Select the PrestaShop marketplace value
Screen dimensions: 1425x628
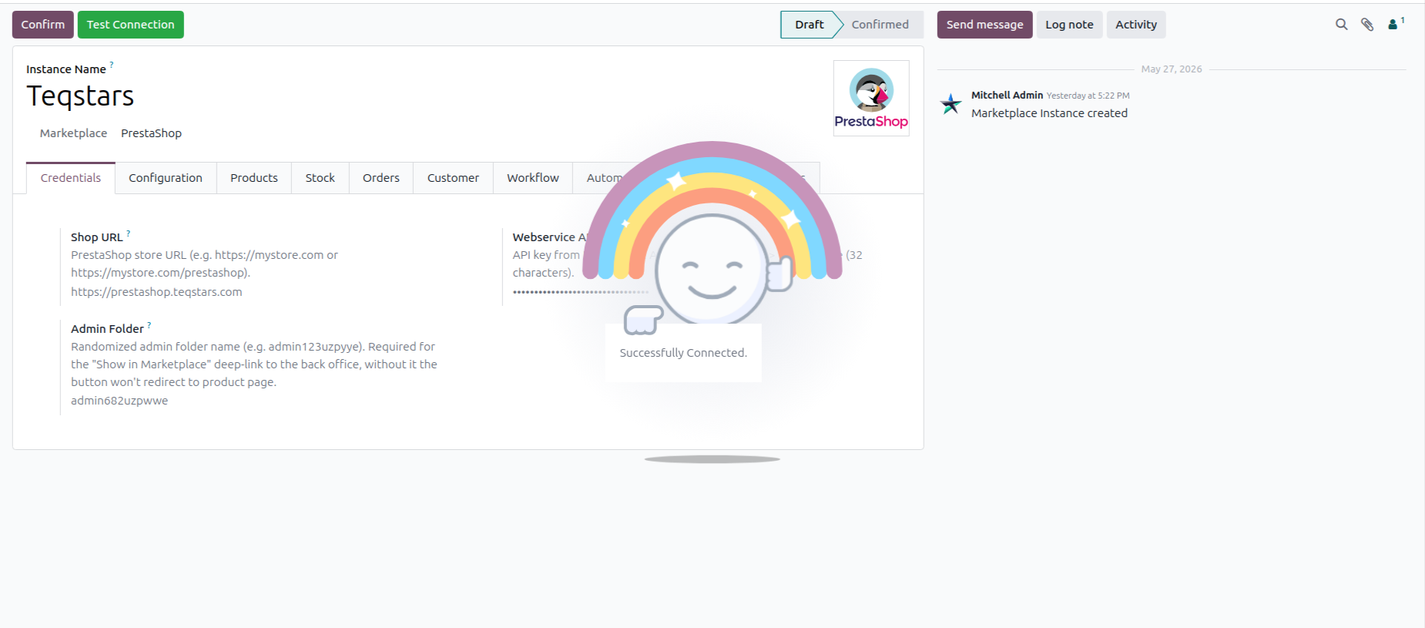pos(151,133)
